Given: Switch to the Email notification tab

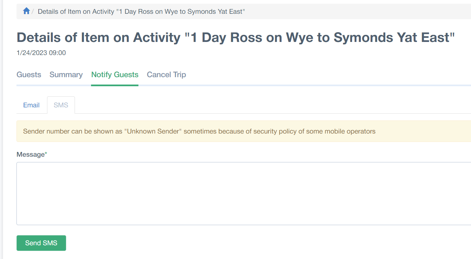Looking at the screenshot, I should point(31,105).
